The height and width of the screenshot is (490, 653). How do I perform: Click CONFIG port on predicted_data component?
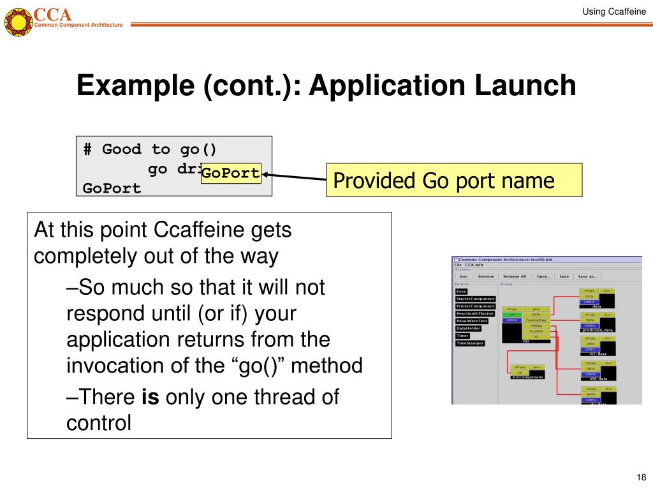(590, 326)
